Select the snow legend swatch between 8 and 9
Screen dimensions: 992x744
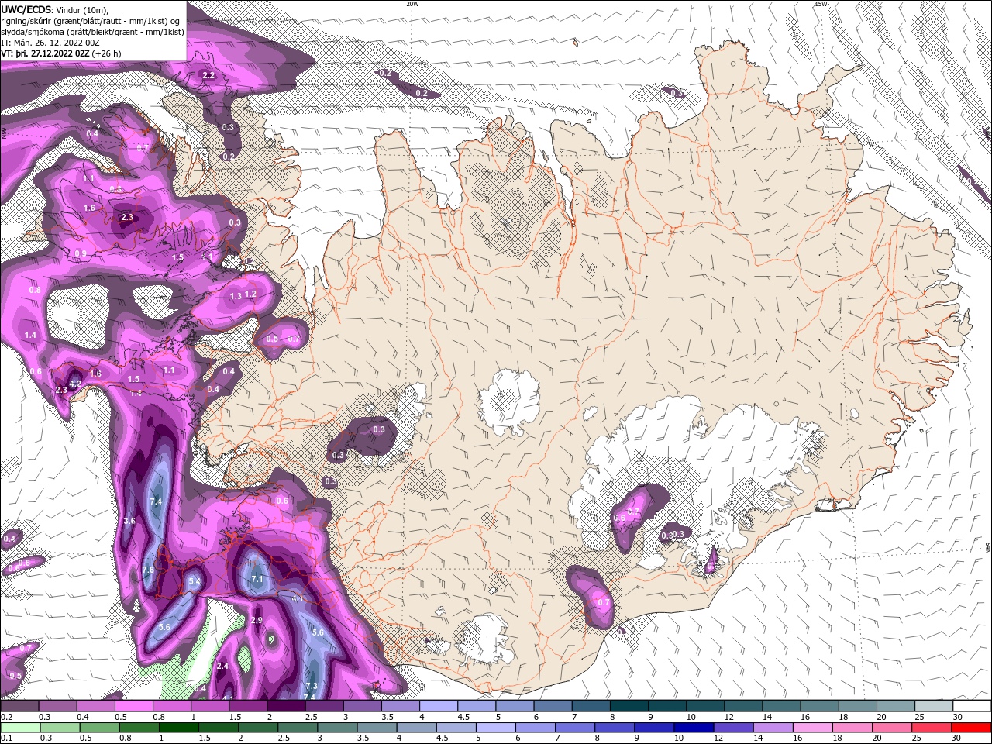pyautogui.click(x=629, y=706)
